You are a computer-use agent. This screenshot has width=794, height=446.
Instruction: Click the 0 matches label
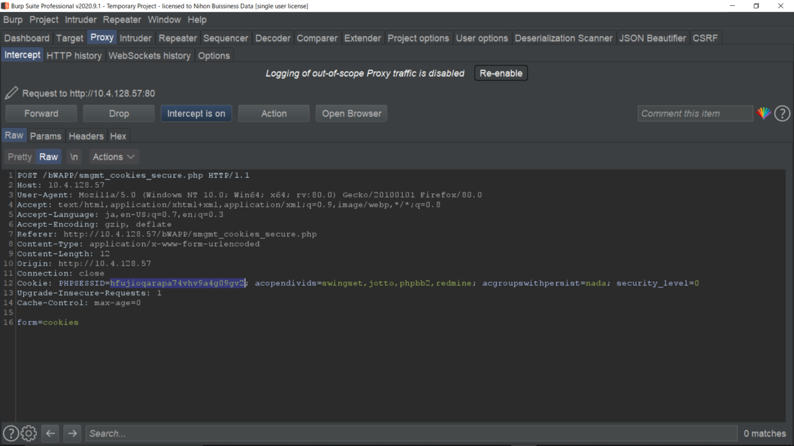[x=764, y=433]
